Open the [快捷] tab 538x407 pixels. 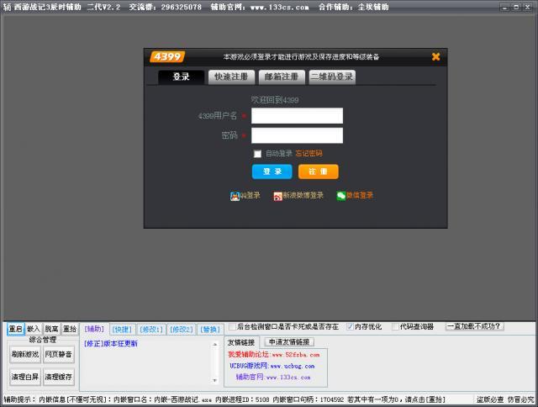122,330
